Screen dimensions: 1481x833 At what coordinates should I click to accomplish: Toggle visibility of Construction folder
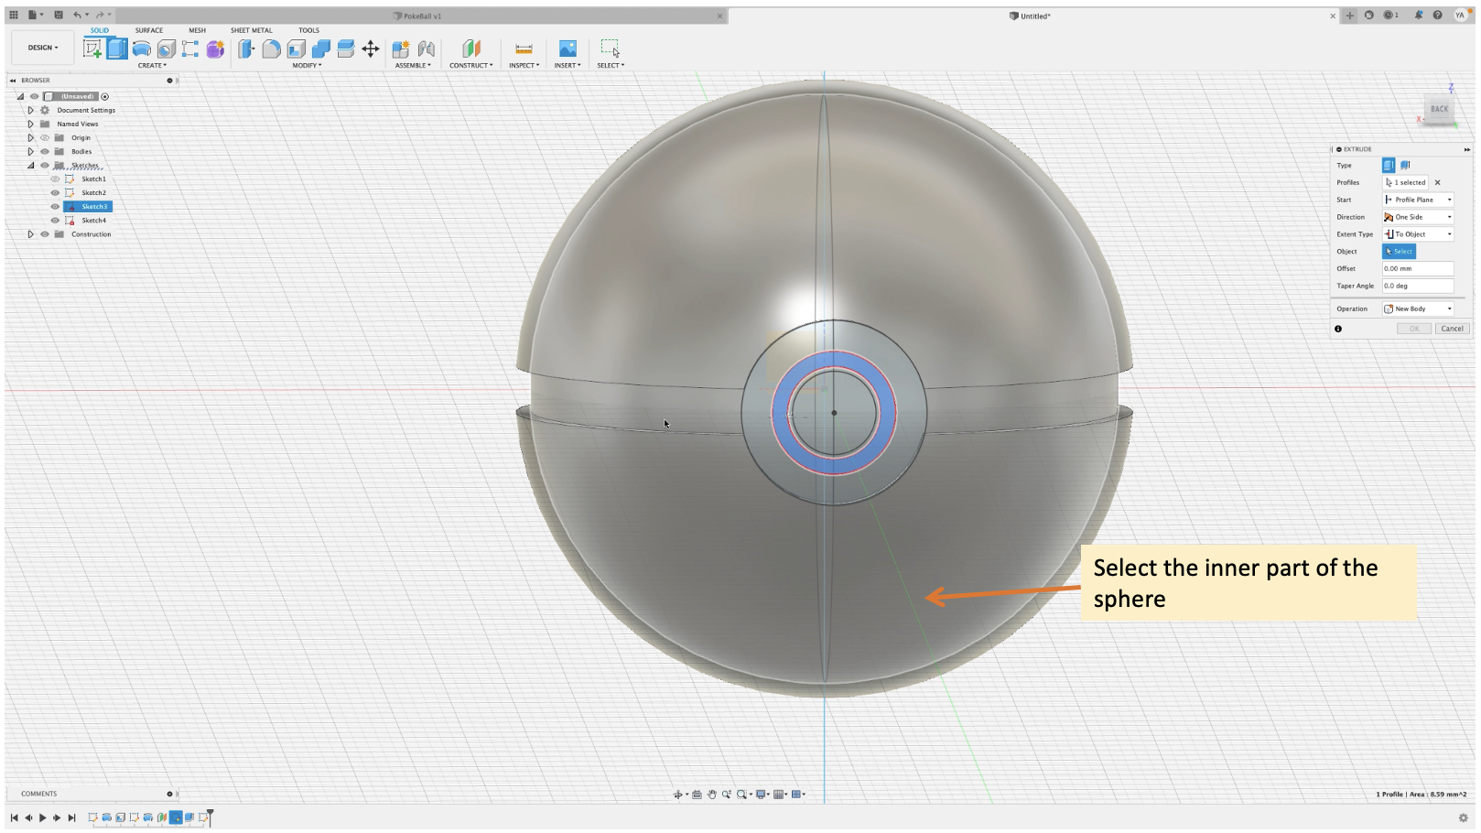click(44, 234)
